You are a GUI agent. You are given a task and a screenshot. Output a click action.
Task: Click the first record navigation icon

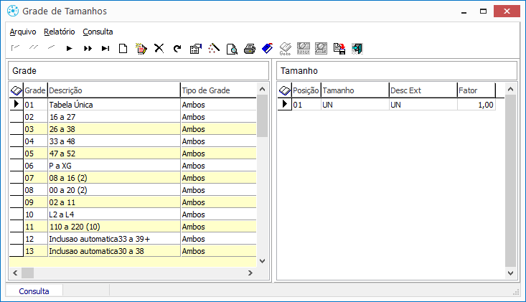(16, 48)
